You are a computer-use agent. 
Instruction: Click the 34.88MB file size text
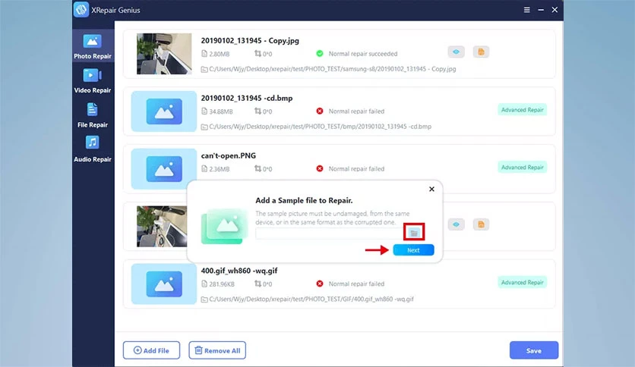pos(221,111)
